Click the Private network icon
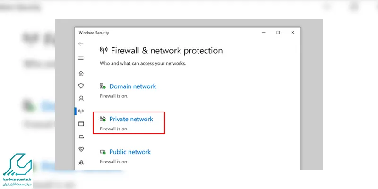378x189 pixels. pyautogui.click(x=103, y=119)
